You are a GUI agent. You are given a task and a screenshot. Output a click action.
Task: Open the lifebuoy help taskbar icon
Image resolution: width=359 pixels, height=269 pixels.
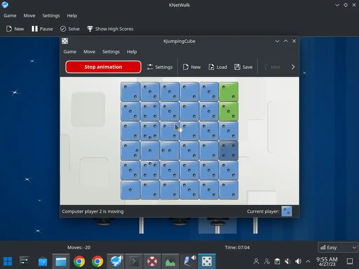[x=152, y=261]
